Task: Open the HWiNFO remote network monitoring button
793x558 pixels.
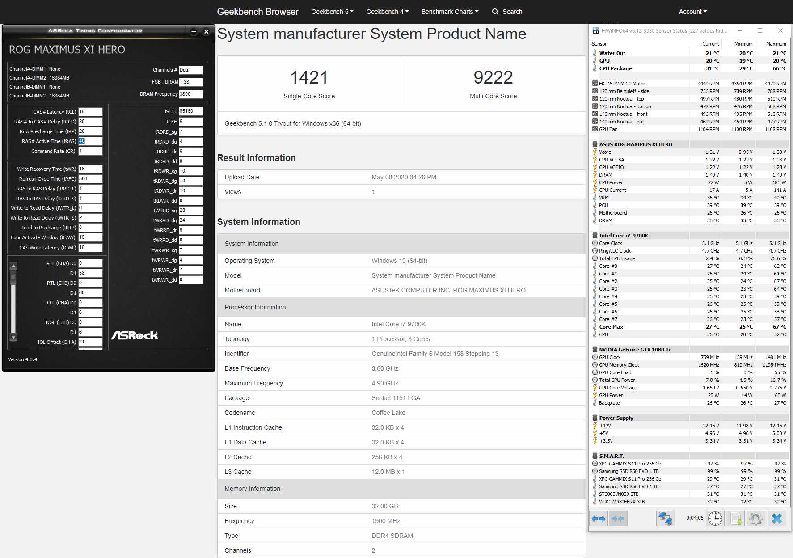Action: tap(666, 519)
